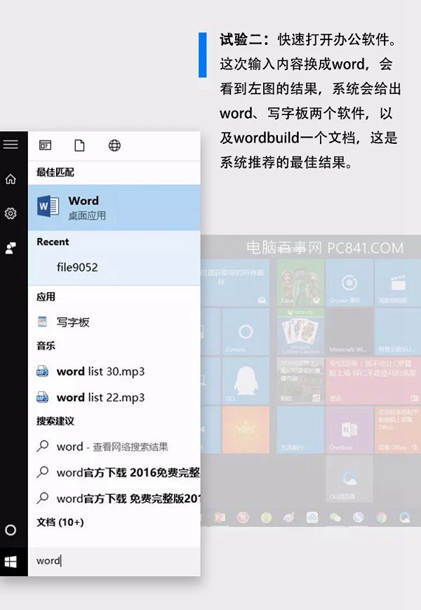Click the search box containing 'word'
The height and width of the screenshot is (610, 421).
(112, 560)
